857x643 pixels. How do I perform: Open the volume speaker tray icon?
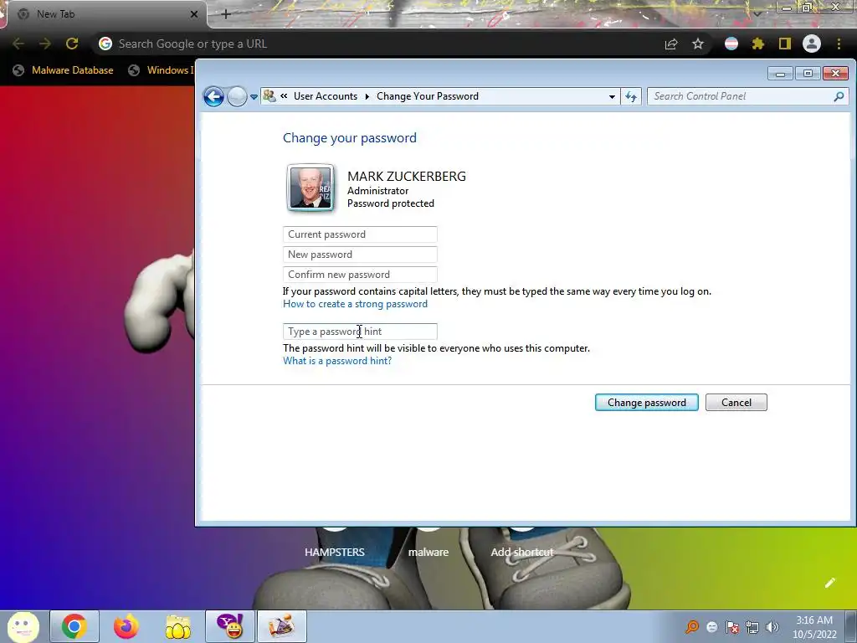pyautogui.click(x=772, y=627)
